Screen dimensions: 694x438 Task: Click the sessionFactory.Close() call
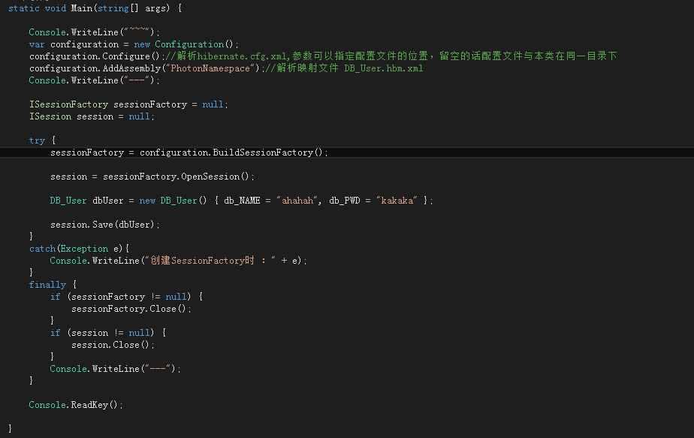pyautogui.click(x=131, y=309)
